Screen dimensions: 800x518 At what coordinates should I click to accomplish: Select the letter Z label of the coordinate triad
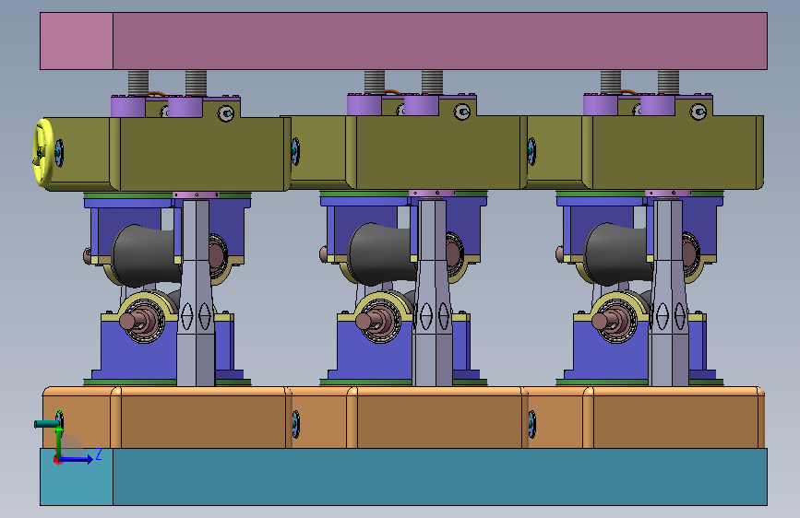click(x=99, y=454)
